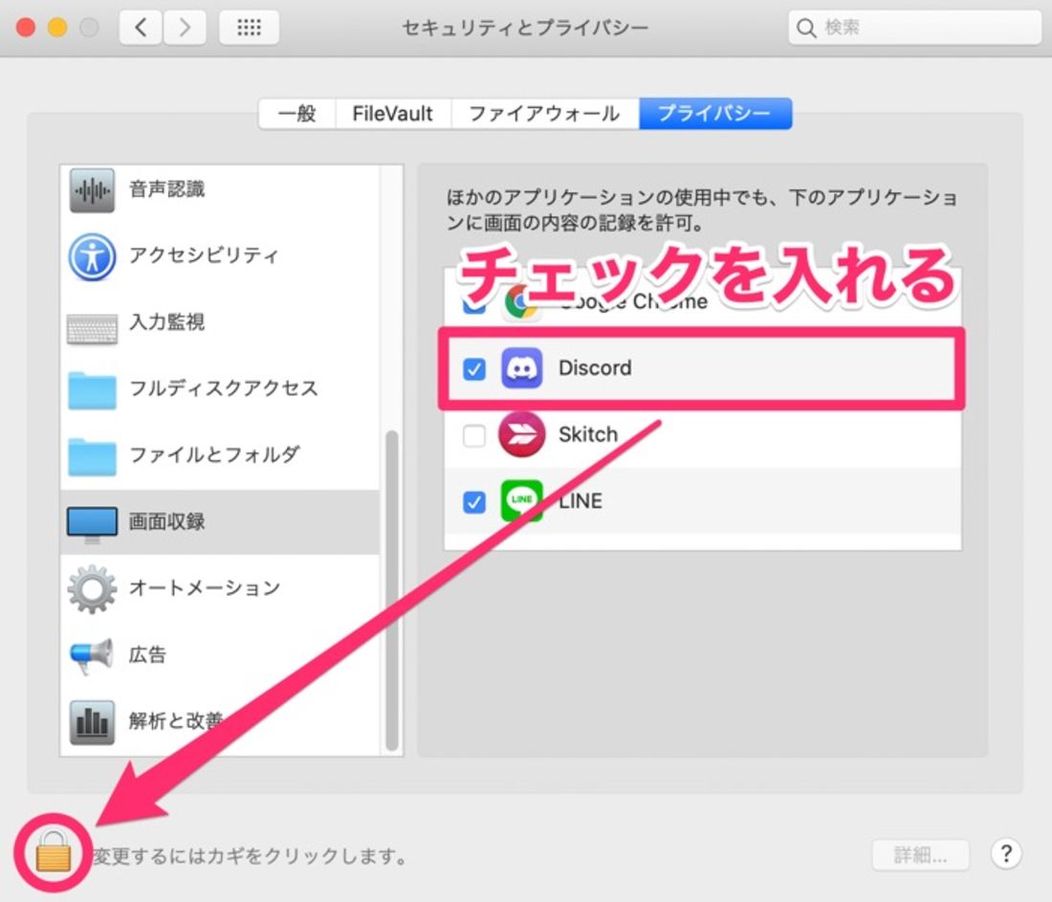This screenshot has height=902, width=1052.
Task: Click the Discord app name
Action: click(595, 367)
